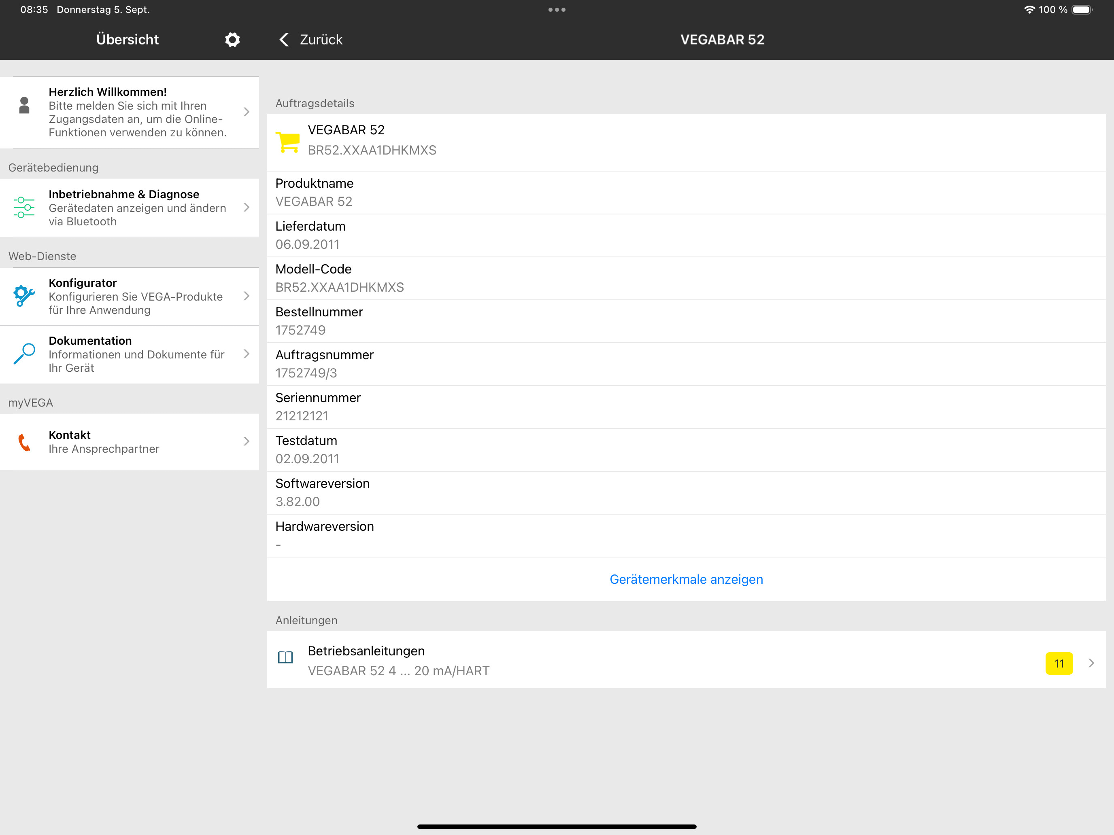
Task: Open Inbetriebnahme & Diagnose chevron
Action: pyautogui.click(x=246, y=208)
